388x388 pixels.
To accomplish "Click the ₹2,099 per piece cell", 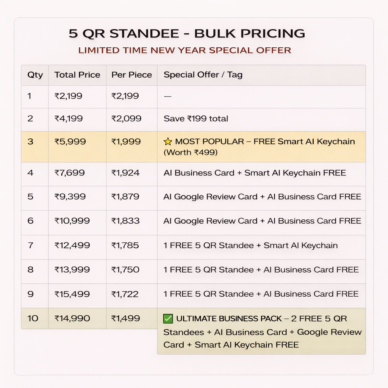I will point(126,119).
